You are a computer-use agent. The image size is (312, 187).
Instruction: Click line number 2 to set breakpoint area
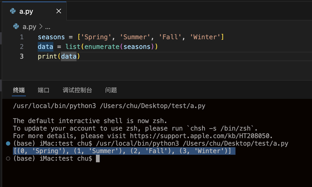pyautogui.click(x=22, y=46)
